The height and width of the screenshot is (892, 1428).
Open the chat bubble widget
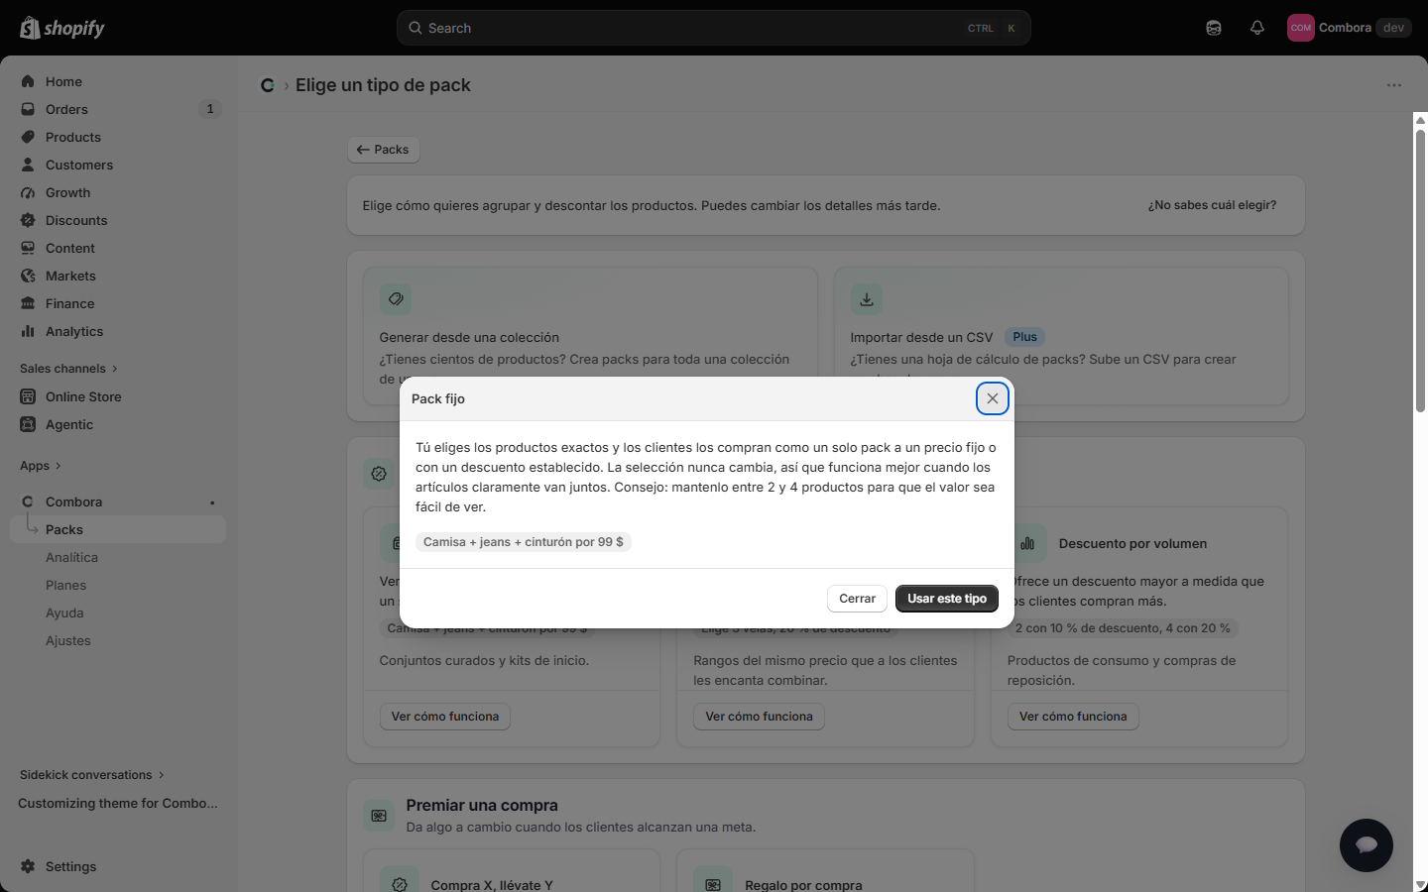[1367, 845]
